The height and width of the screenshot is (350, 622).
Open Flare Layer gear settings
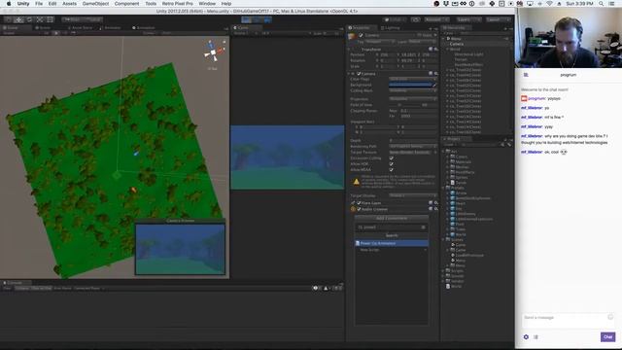coord(436,203)
